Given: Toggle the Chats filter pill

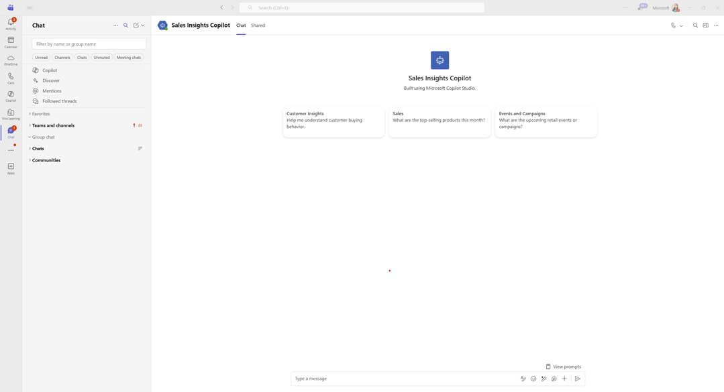Looking at the screenshot, I should (82, 57).
